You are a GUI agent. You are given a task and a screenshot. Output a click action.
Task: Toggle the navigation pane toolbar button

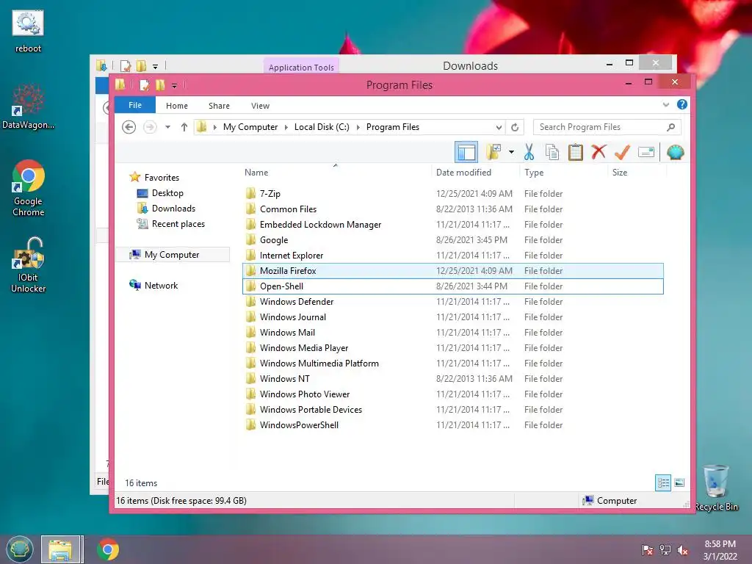(x=466, y=153)
